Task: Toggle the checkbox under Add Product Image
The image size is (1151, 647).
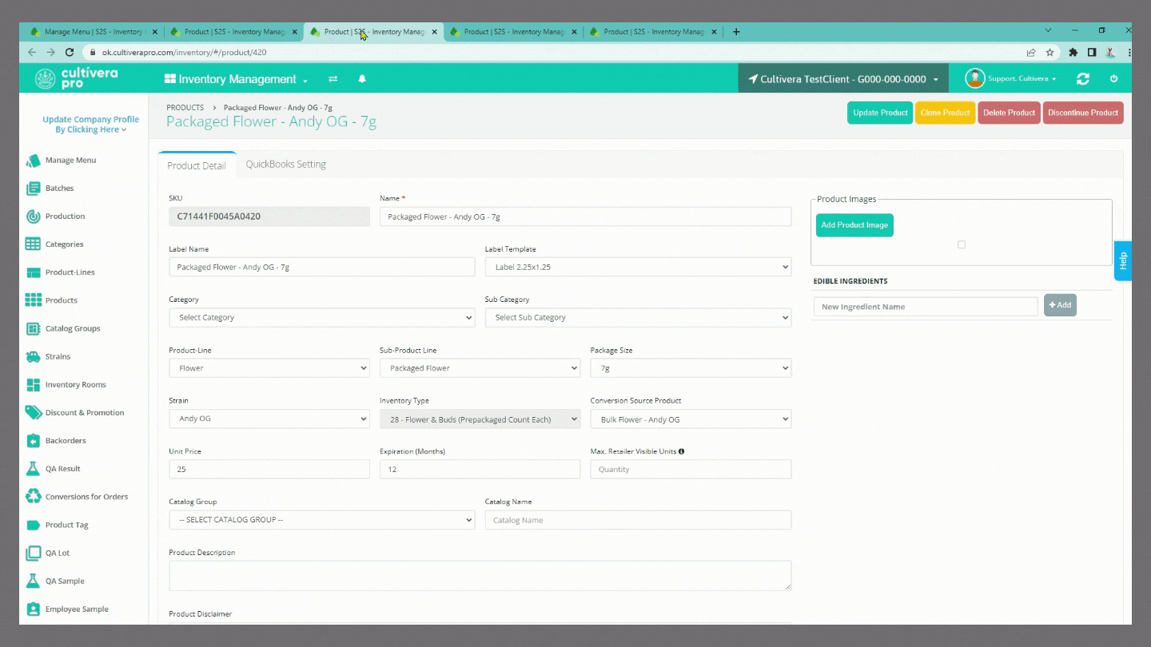Action: click(x=962, y=244)
